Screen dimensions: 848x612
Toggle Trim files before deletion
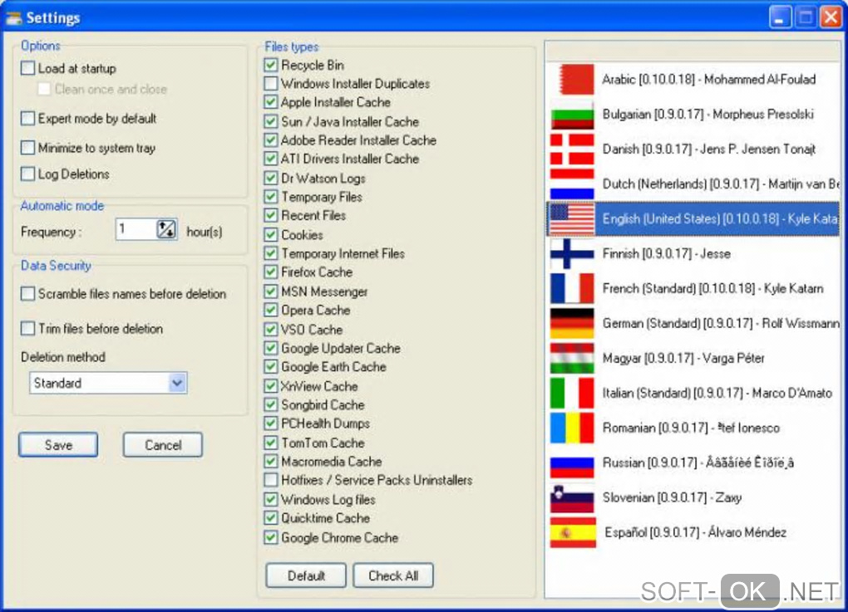click(x=27, y=328)
